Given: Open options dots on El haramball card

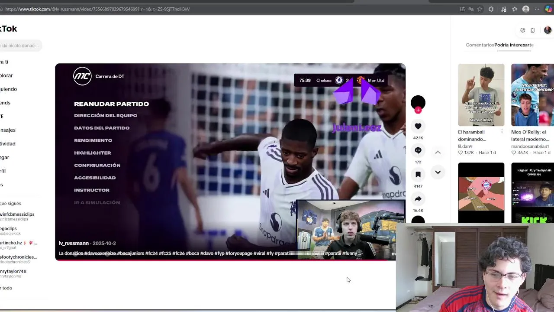Looking at the screenshot, I should coord(502,132).
